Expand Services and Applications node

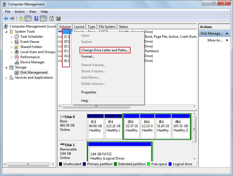click(x=6, y=77)
